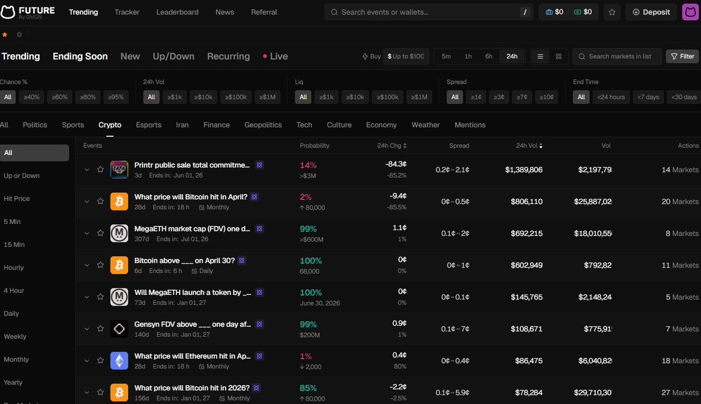Favorite the Printr public sale event
Image resolution: width=701 pixels, height=404 pixels.
pyautogui.click(x=100, y=170)
